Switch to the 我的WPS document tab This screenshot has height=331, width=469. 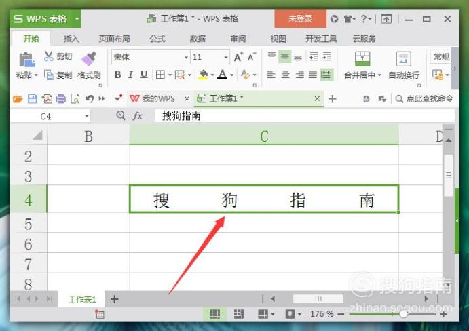[x=159, y=98]
